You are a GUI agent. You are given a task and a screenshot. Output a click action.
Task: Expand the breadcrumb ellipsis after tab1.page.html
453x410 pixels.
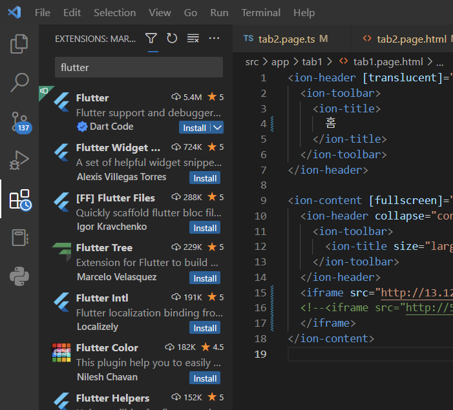pyautogui.click(x=439, y=63)
